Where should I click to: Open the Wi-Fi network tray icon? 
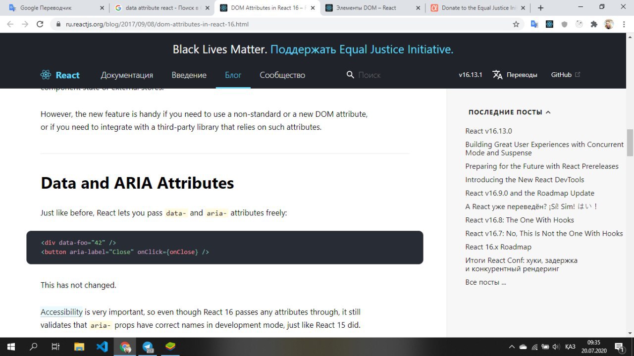tap(534, 347)
